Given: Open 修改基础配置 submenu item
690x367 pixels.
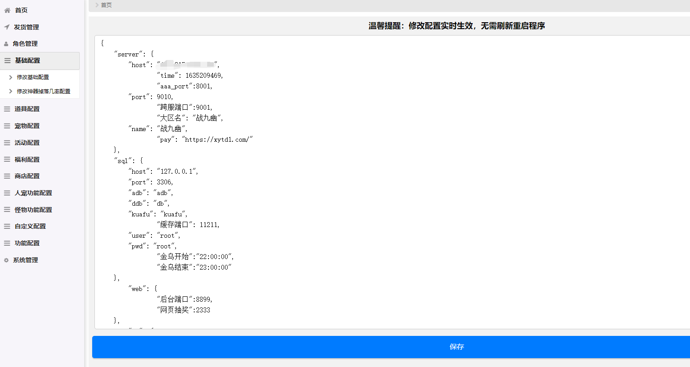Looking at the screenshot, I should [x=33, y=77].
